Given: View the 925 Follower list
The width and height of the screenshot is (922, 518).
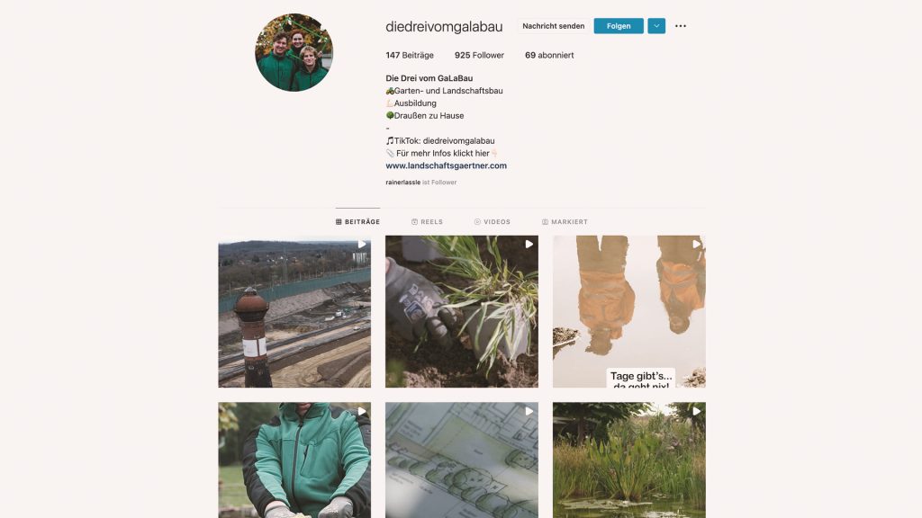Looking at the screenshot, I should 479,55.
